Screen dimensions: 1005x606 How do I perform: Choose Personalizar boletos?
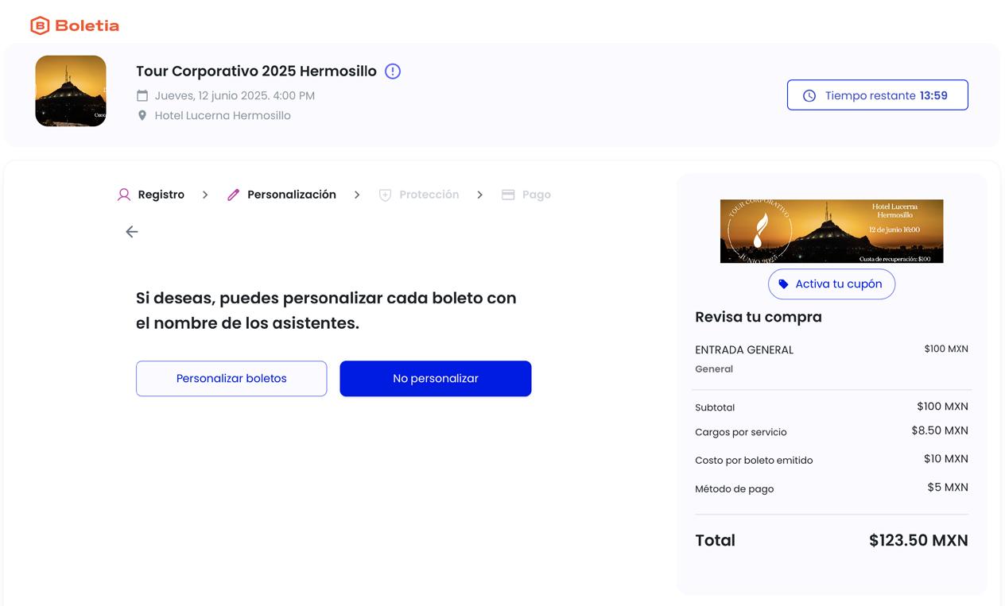(x=231, y=379)
